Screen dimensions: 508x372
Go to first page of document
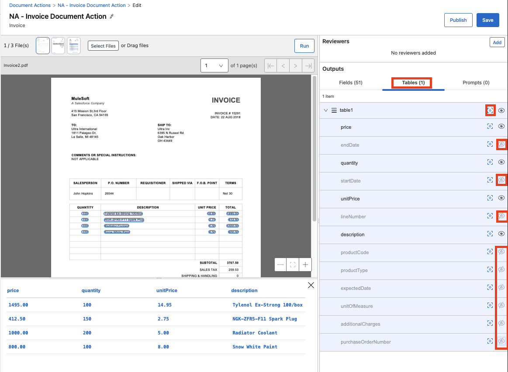[271, 66]
